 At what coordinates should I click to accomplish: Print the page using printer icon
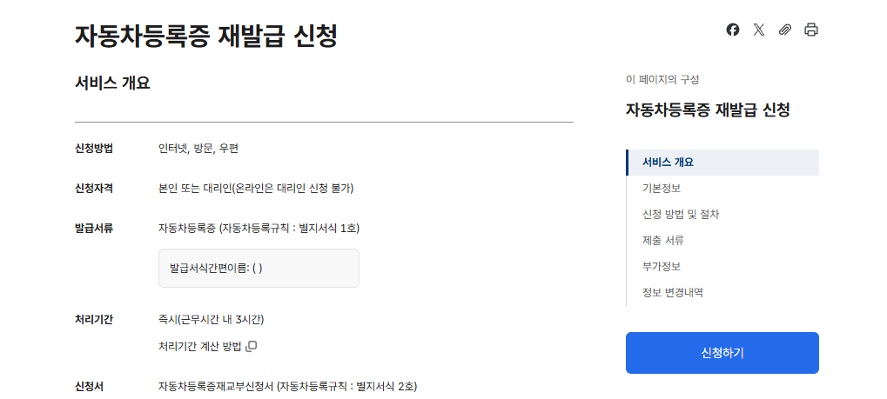click(811, 30)
